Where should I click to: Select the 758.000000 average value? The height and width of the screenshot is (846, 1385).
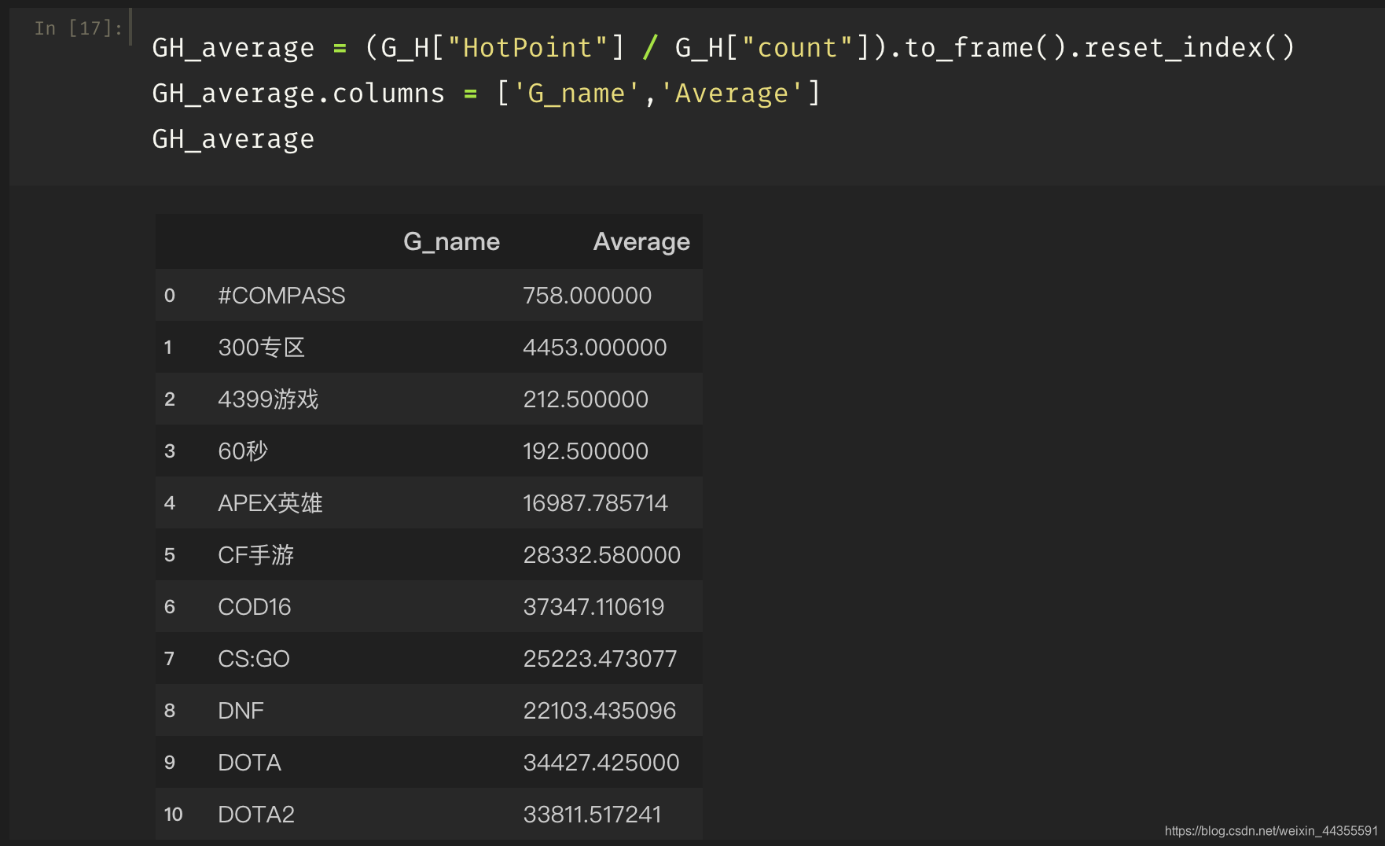(587, 296)
